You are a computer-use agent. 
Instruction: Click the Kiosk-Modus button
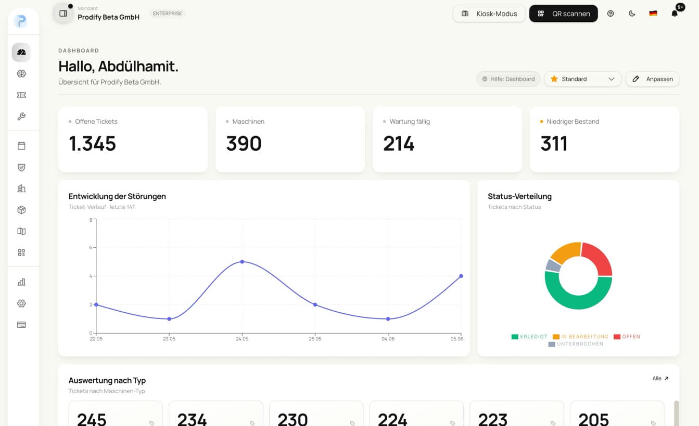[x=489, y=14]
